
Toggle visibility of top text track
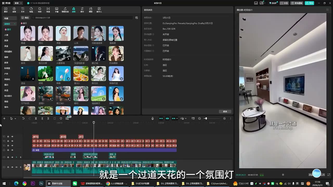point(12,137)
